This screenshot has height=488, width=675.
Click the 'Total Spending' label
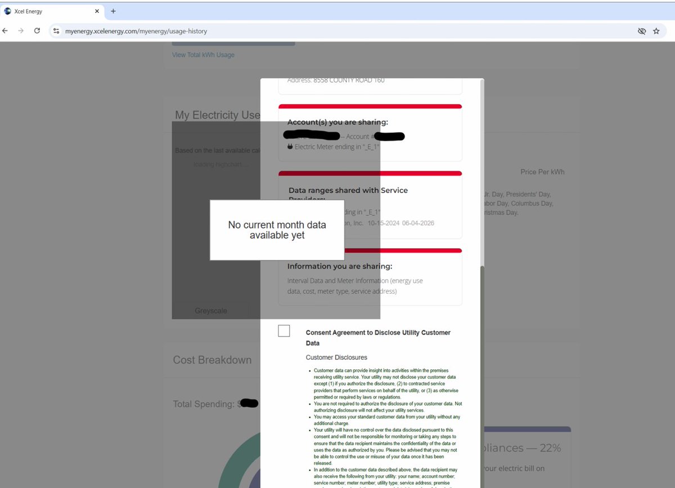tap(204, 404)
